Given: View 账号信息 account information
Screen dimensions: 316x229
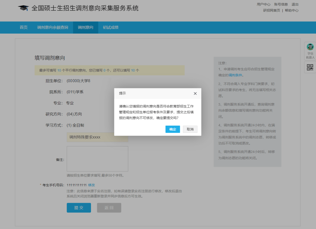Looking at the screenshot, I should pos(281,4).
